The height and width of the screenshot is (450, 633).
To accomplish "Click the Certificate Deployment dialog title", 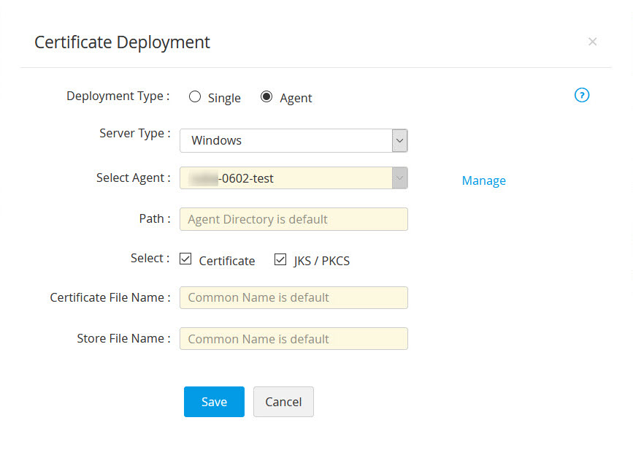I will click(x=122, y=42).
